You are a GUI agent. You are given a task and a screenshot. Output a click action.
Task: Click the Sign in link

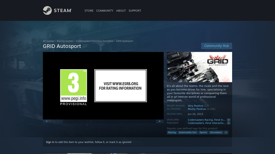click(x=50, y=142)
